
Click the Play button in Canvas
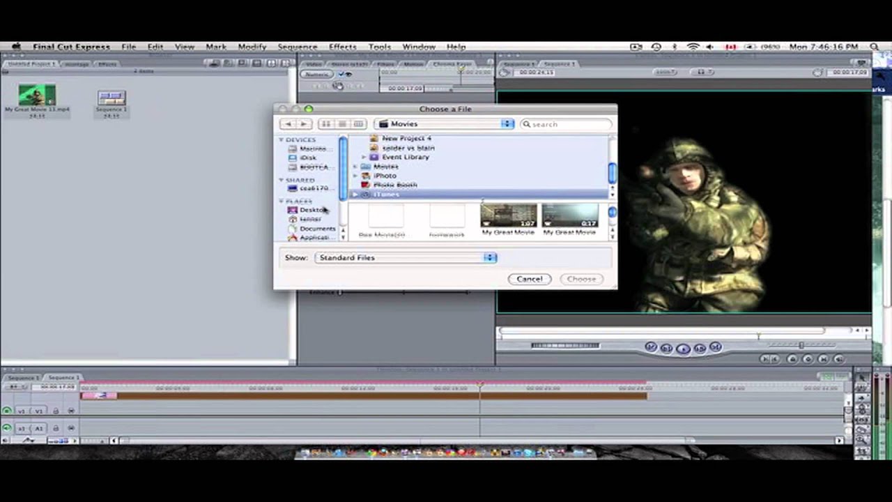tap(683, 348)
